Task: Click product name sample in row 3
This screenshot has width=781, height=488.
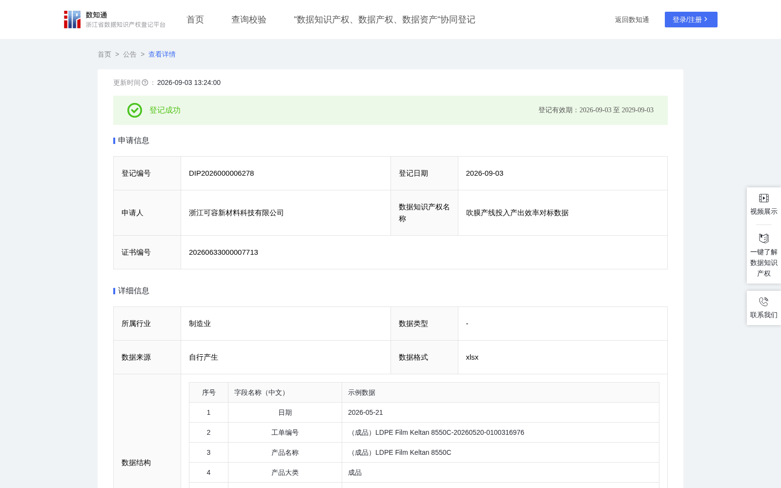Action: 400,452
